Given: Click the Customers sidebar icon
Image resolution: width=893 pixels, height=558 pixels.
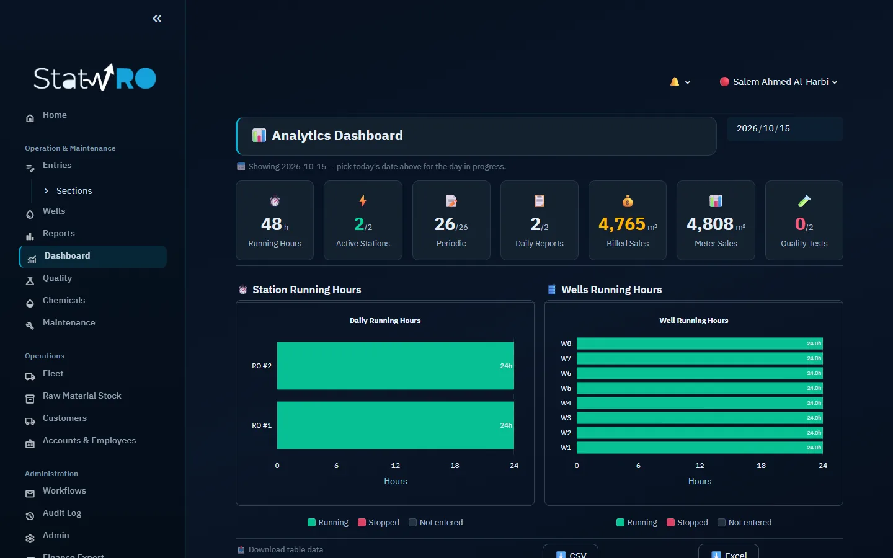Looking at the screenshot, I should click(x=30, y=421).
